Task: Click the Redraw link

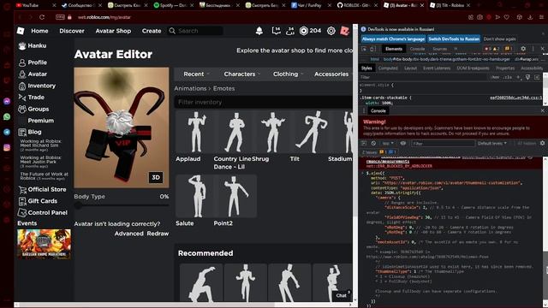Action: tap(158, 234)
